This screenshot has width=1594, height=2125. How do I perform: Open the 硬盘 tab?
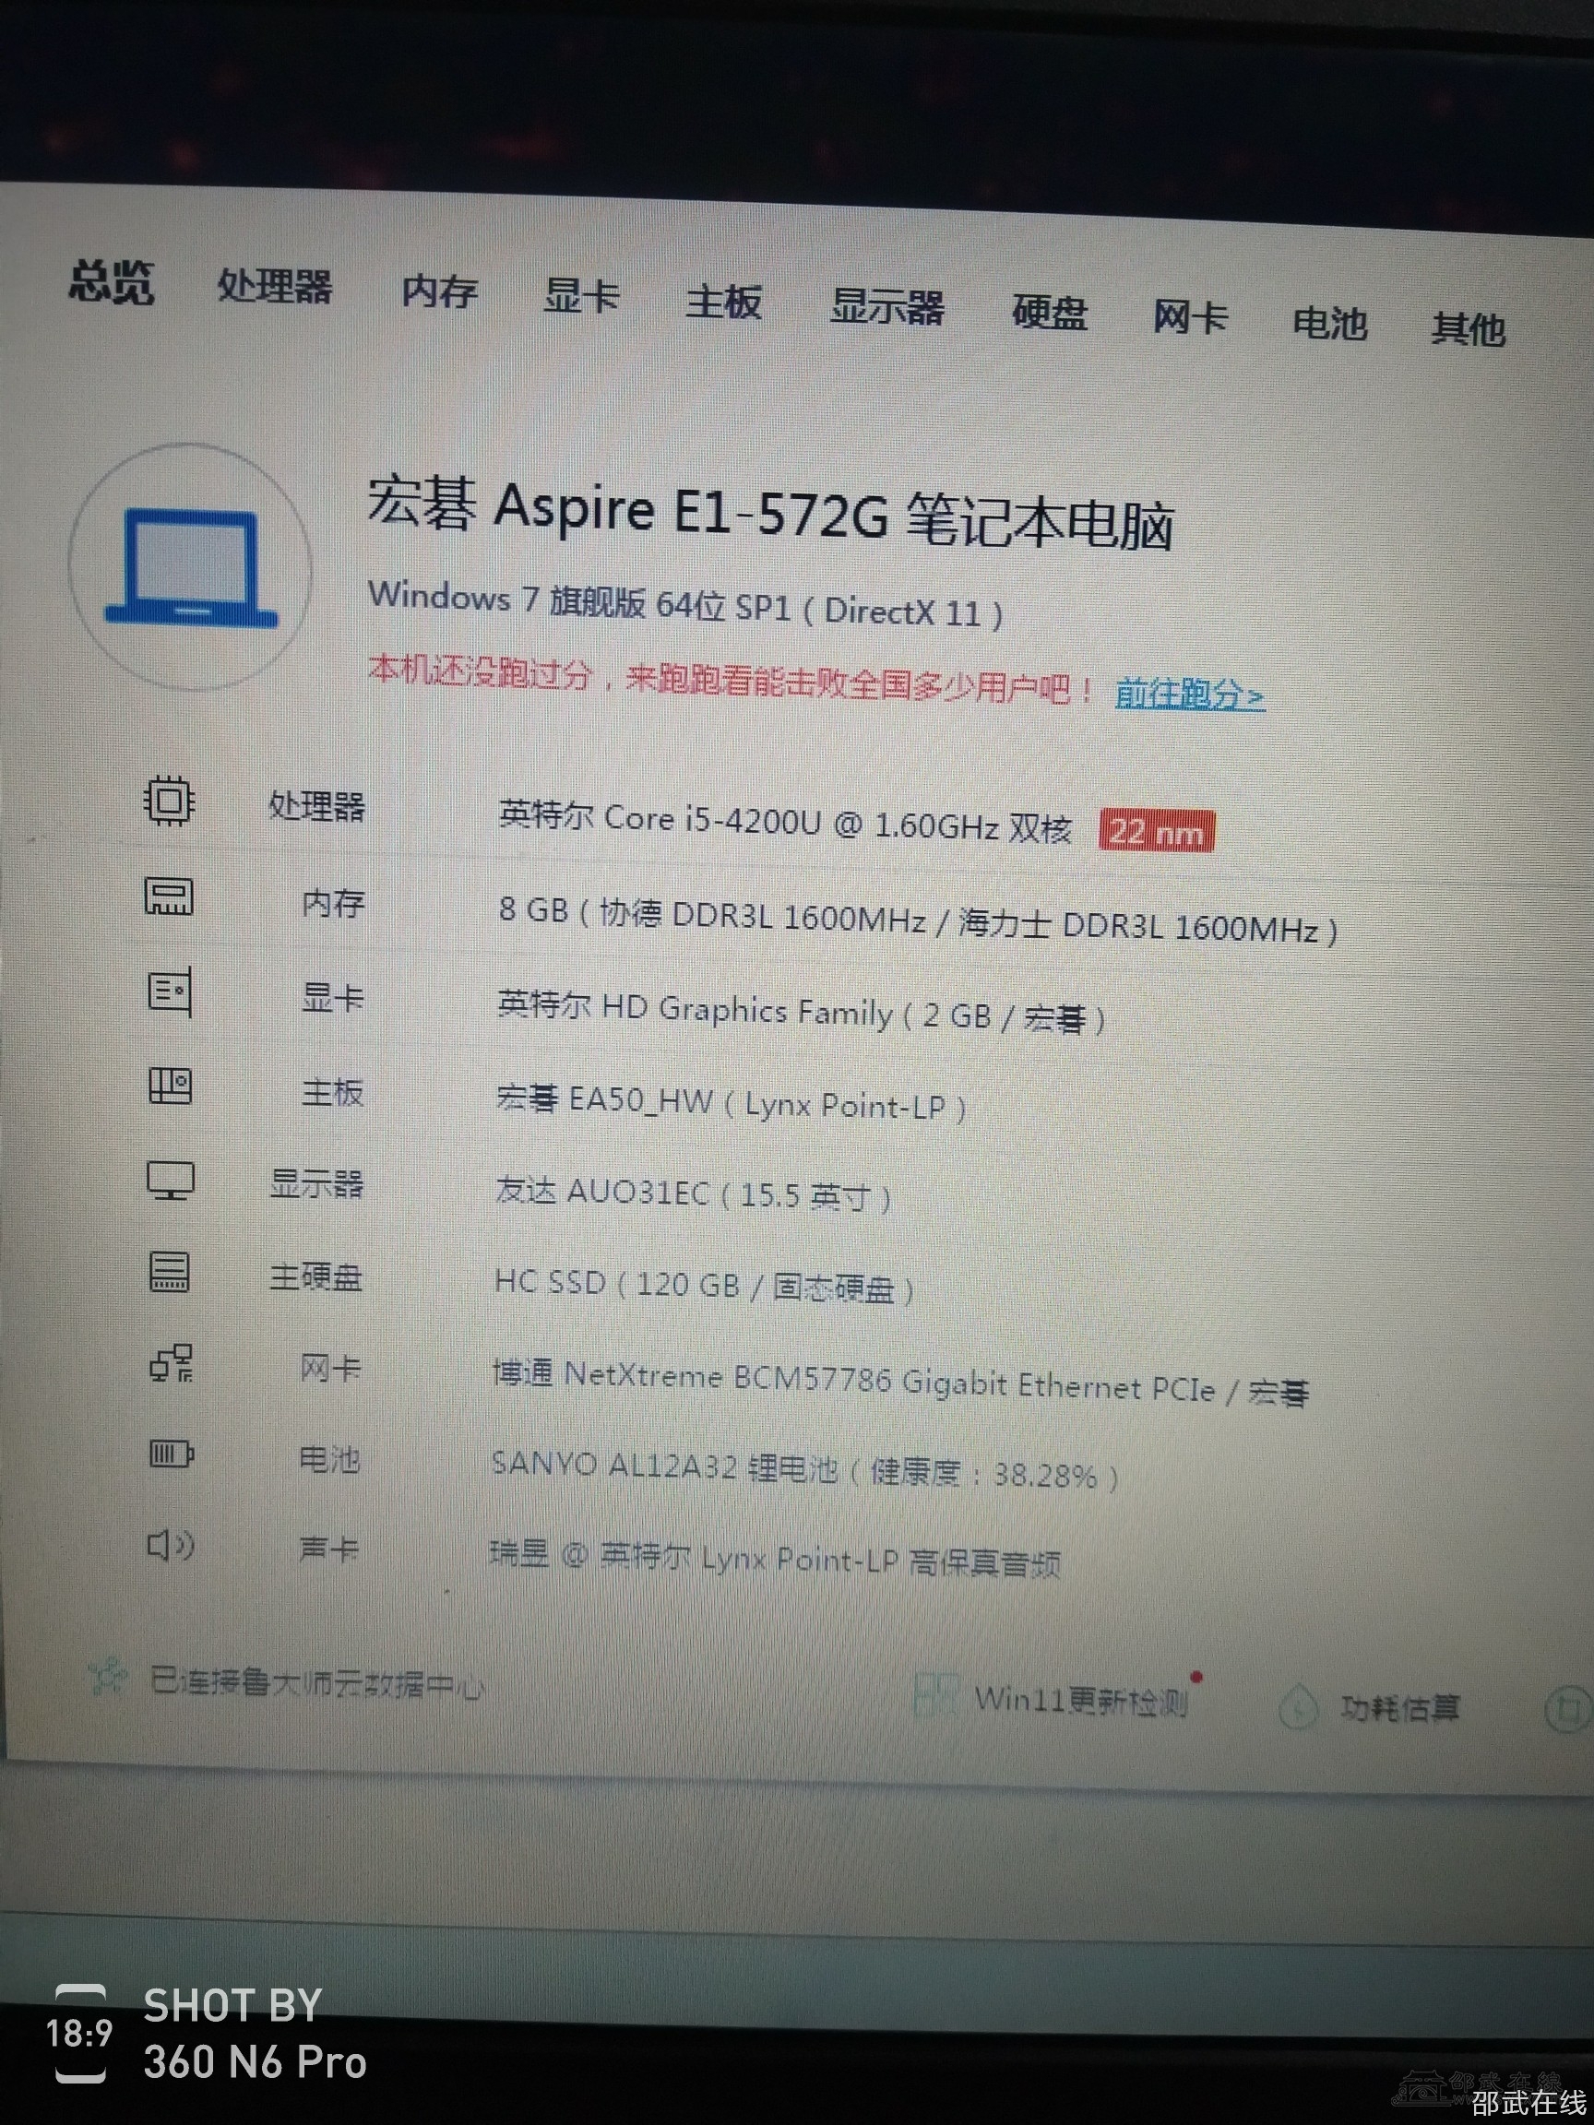click(1049, 314)
